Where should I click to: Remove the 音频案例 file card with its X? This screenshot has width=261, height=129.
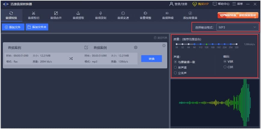[x=164, y=45]
